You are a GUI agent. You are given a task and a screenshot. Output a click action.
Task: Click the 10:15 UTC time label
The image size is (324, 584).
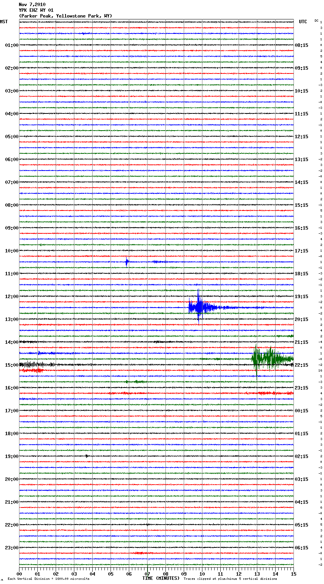[x=302, y=91]
